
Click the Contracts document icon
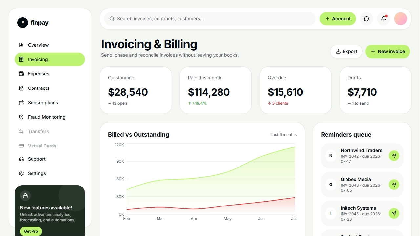(21, 88)
